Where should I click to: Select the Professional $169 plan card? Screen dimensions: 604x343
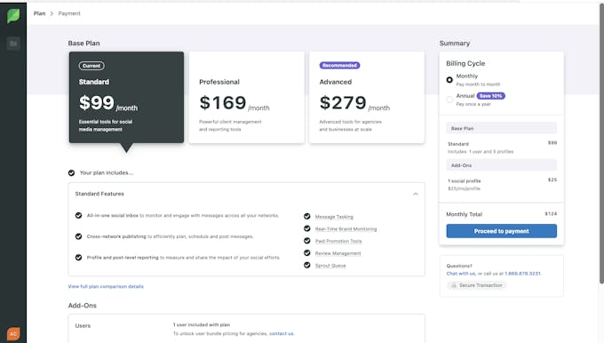(x=247, y=98)
